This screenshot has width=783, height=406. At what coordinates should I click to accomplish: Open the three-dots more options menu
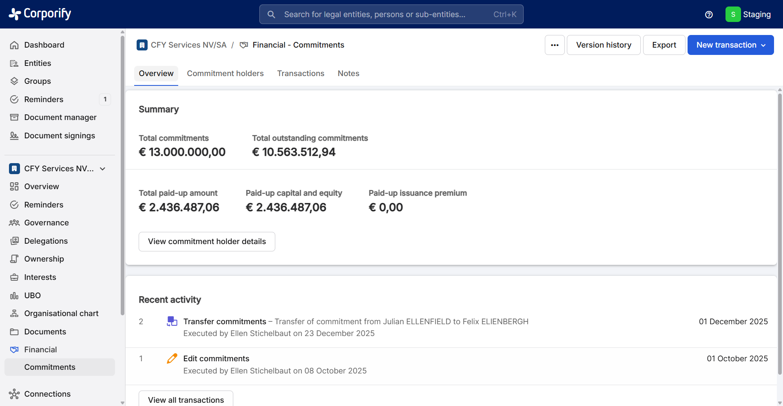pos(555,45)
